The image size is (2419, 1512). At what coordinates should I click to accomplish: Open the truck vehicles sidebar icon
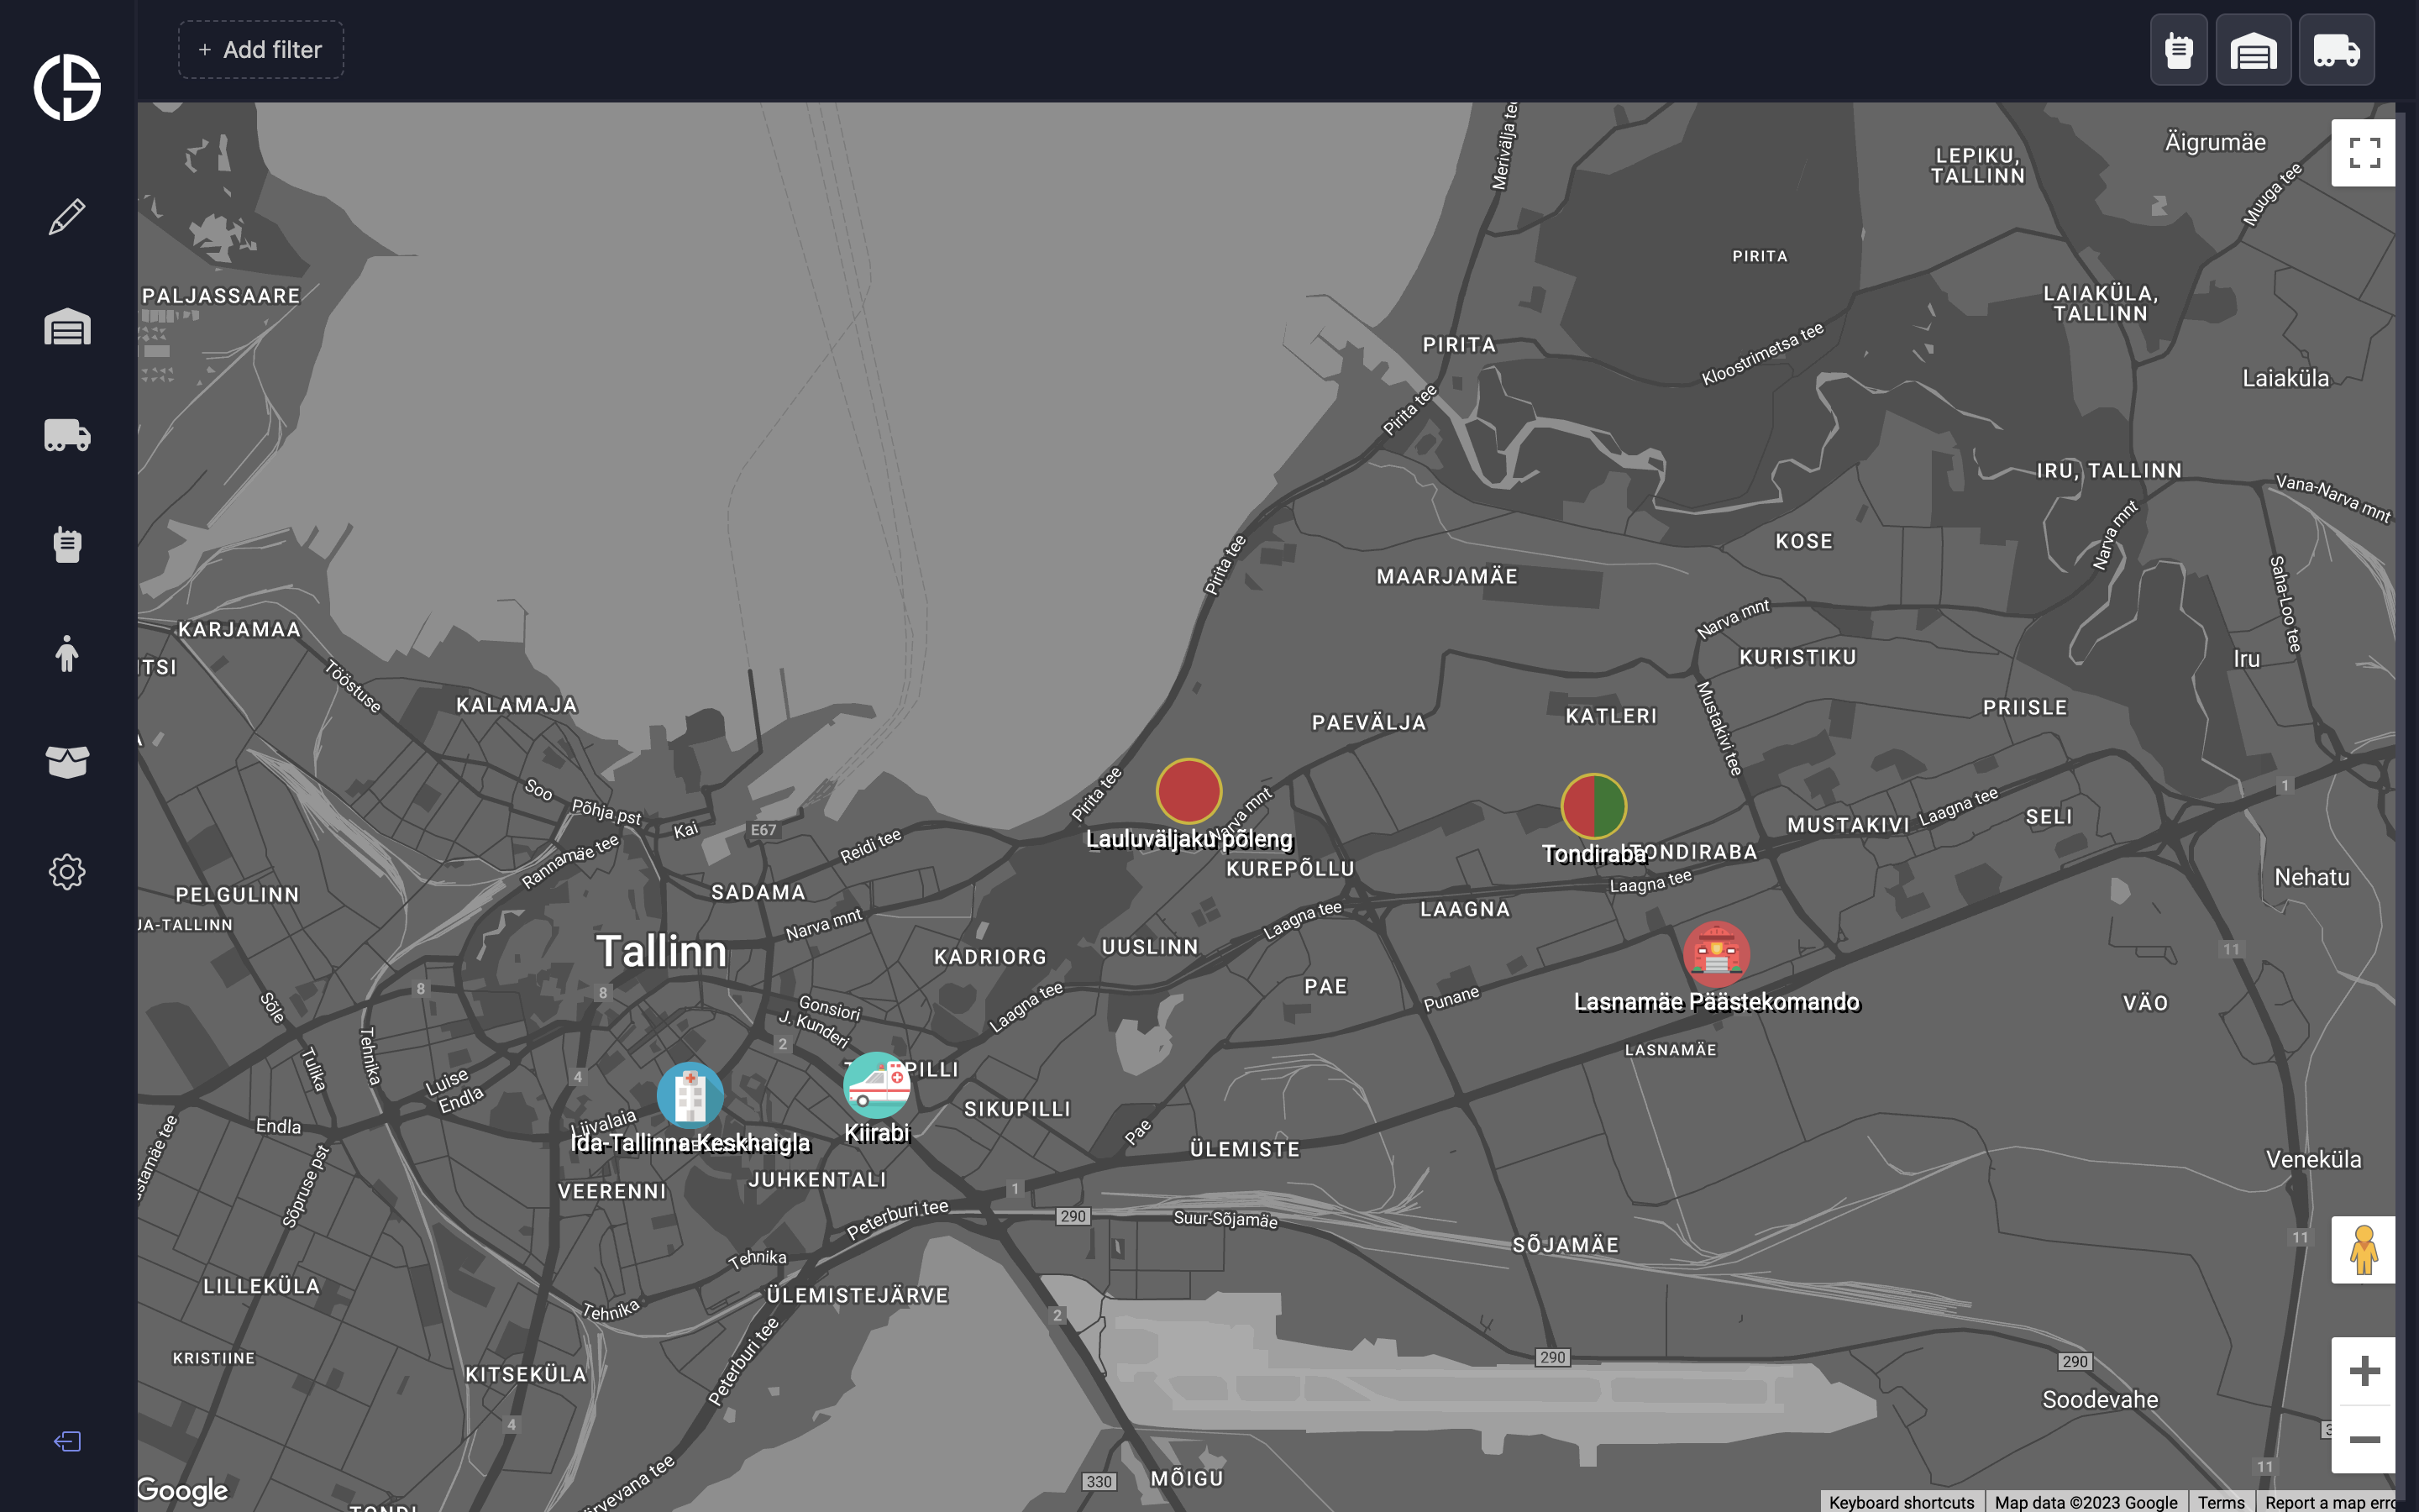(67, 436)
